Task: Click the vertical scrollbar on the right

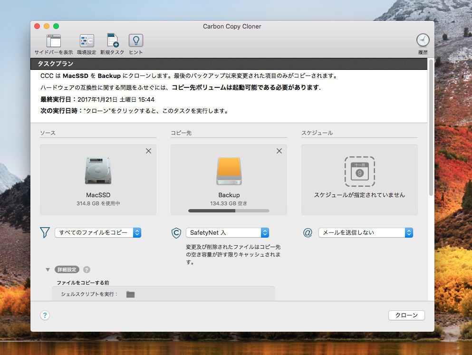Action: tap(431, 128)
